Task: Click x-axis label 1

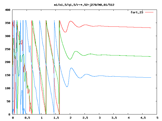Action: pos(42,118)
